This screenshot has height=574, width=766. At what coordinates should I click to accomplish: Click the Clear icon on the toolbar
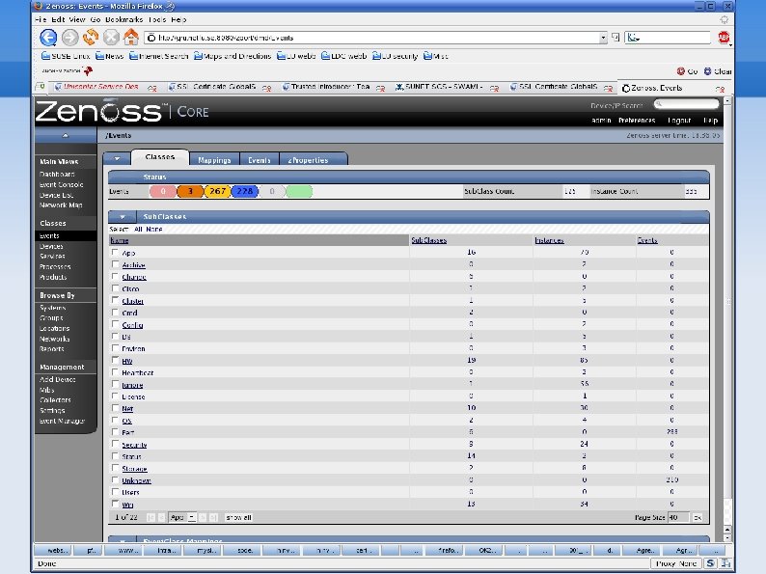click(717, 71)
